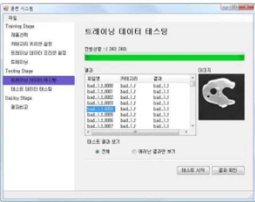
Task: Select highlighted 트레이닝 데이터 테스팅 item
Action: pos(39,80)
